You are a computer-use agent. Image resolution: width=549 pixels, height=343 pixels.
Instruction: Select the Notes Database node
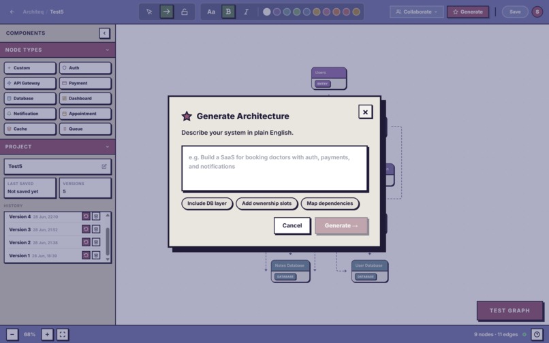290,272
